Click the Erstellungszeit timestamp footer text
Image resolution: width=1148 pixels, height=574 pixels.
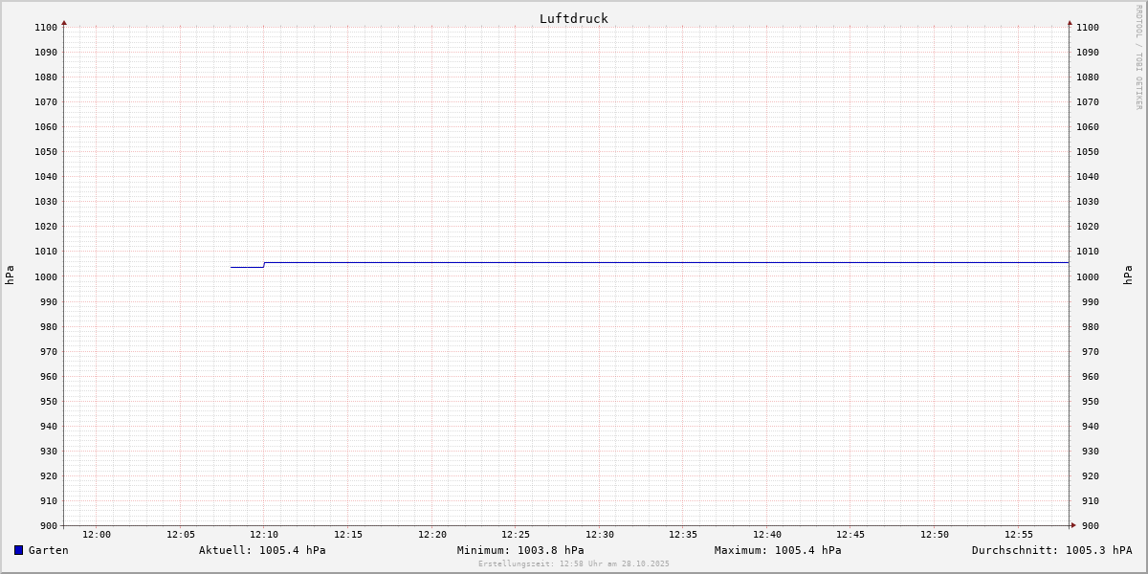click(574, 563)
